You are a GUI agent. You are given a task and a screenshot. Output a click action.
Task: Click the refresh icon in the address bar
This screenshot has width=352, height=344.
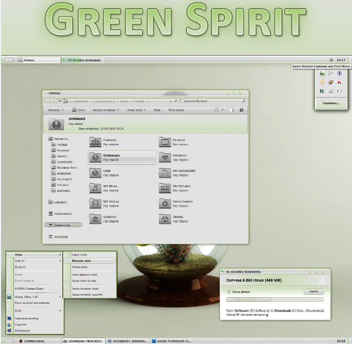(x=176, y=101)
